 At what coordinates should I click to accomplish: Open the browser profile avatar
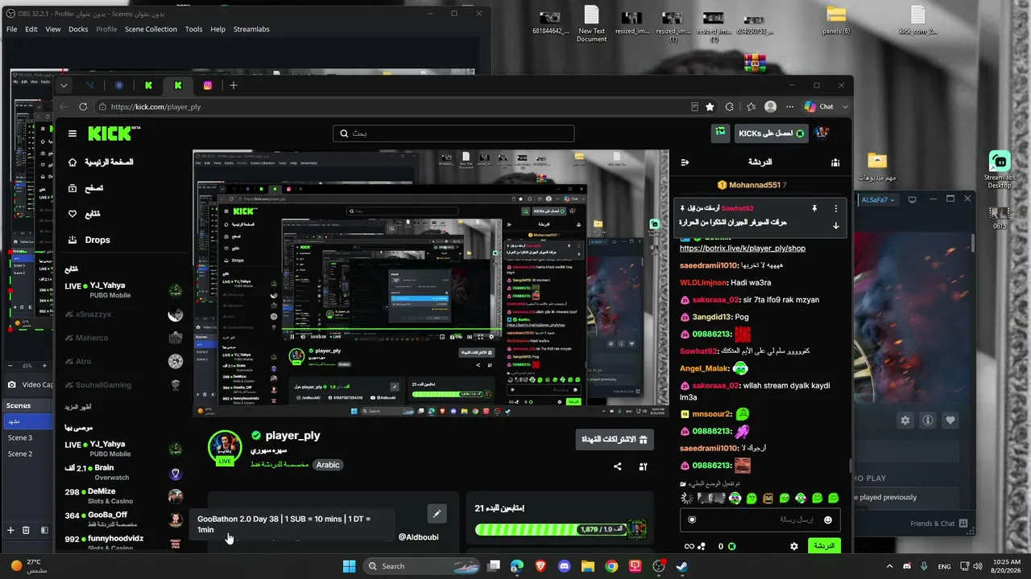point(771,107)
